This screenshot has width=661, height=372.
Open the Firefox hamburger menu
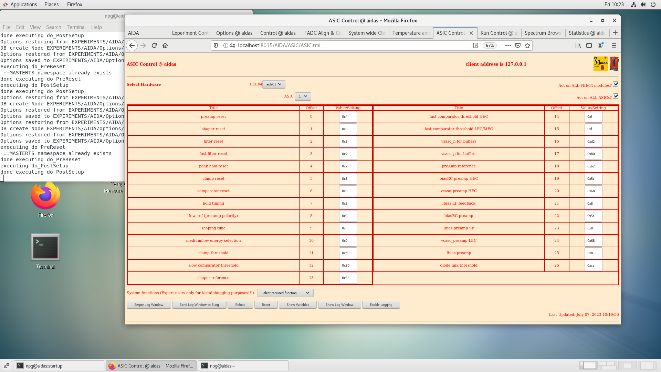tap(614, 45)
